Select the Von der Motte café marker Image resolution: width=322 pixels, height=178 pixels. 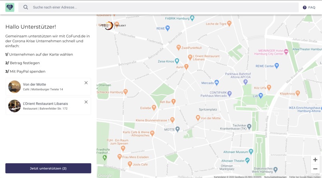click(x=198, y=118)
